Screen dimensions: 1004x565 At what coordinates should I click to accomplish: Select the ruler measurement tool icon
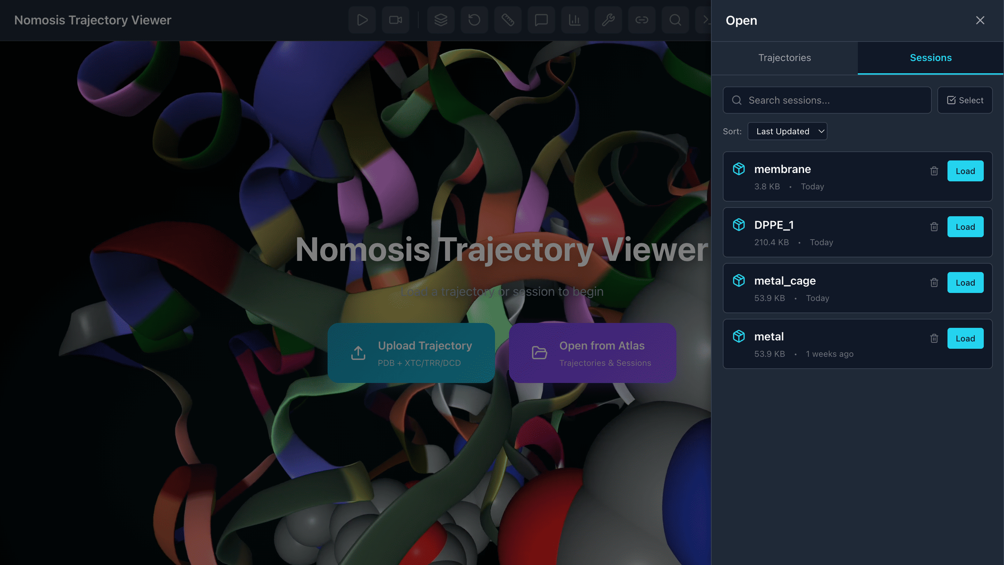(508, 20)
